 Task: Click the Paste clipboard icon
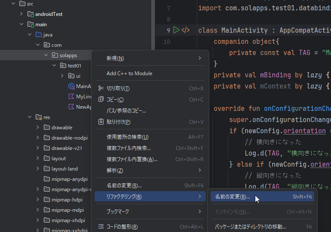[x=101, y=122]
